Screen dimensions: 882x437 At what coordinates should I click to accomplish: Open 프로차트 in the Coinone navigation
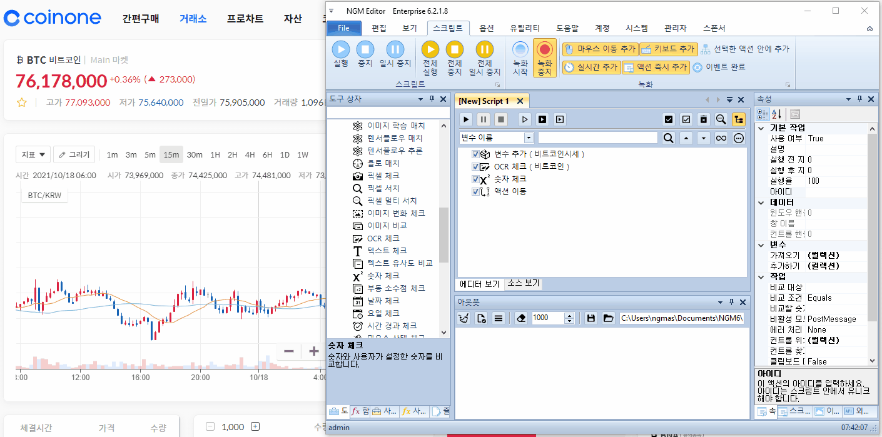[245, 19]
